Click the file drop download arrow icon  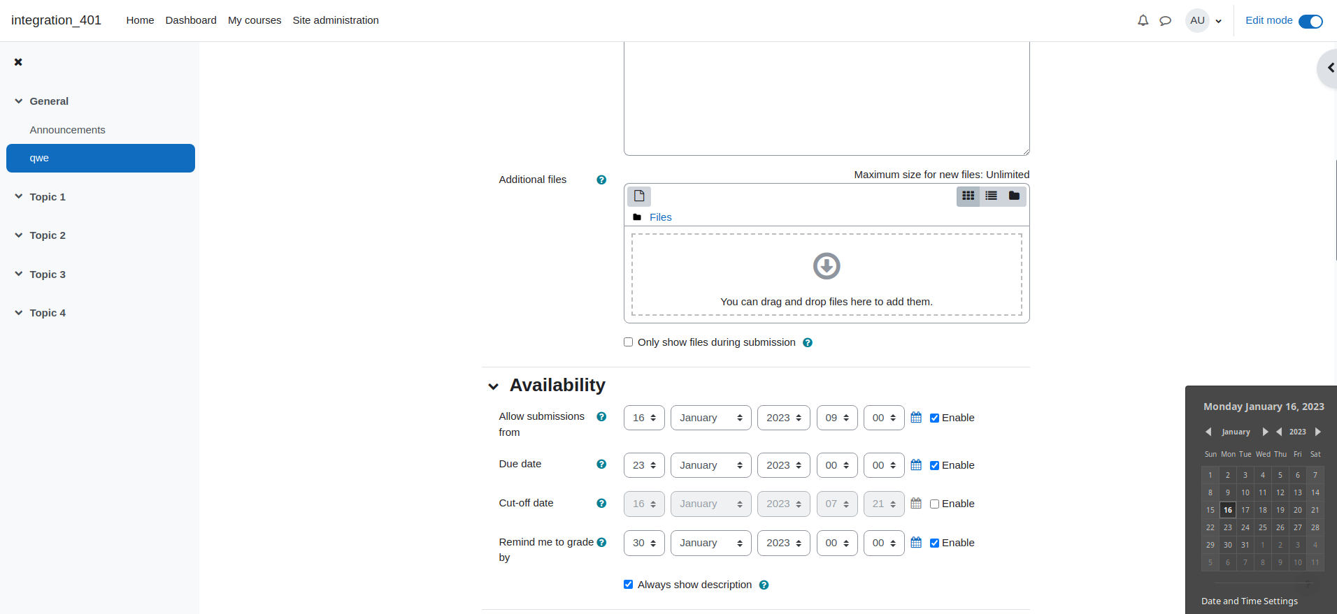827,265
